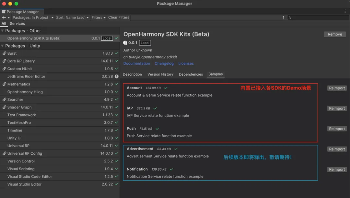
Task: Click the imported checkmark next to Push sample
Action: pyautogui.click(x=157, y=129)
